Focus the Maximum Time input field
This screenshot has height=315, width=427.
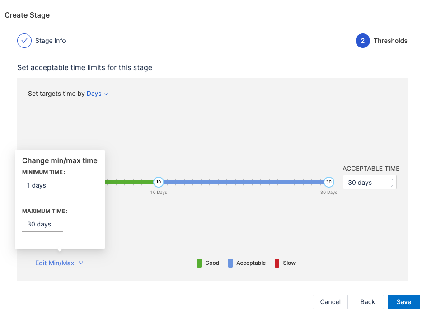pos(42,224)
